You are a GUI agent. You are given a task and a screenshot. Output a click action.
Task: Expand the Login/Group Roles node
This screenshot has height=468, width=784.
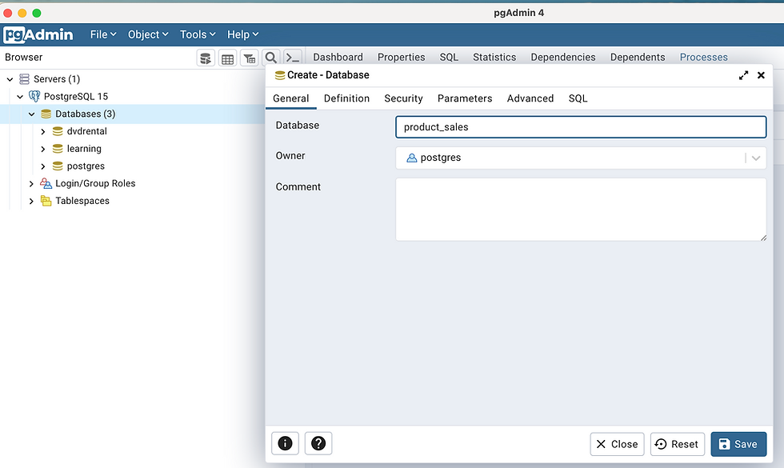pyautogui.click(x=31, y=184)
